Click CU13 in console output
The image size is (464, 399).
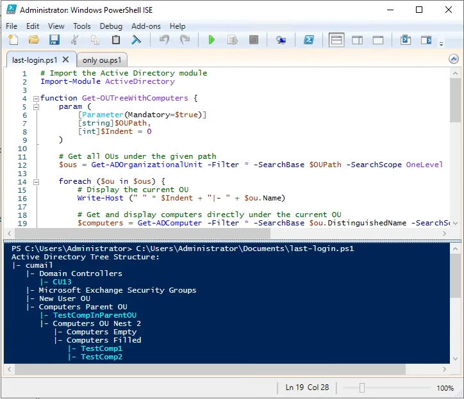[62, 282]
